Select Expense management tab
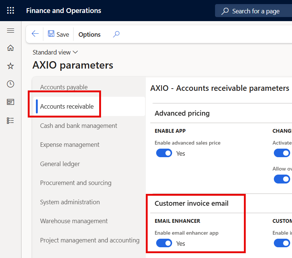 point(70,145)
